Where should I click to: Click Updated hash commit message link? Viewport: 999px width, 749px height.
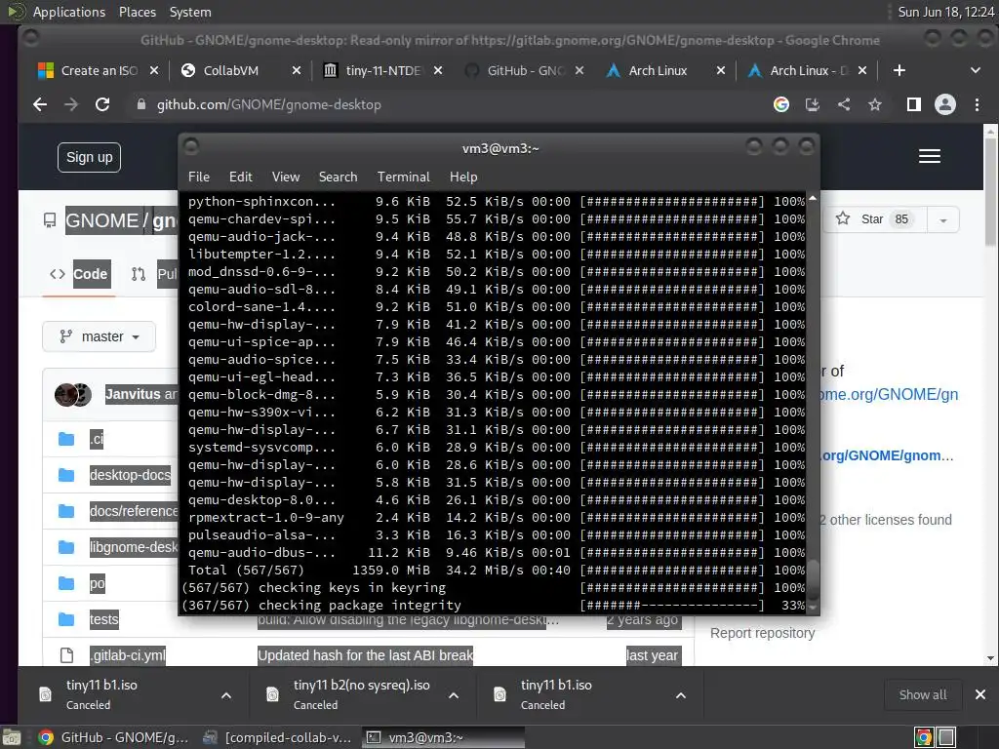[365, 655]
